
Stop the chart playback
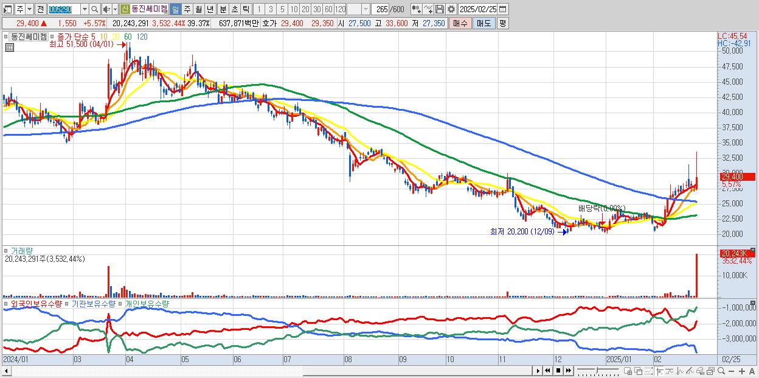(558, 371)
